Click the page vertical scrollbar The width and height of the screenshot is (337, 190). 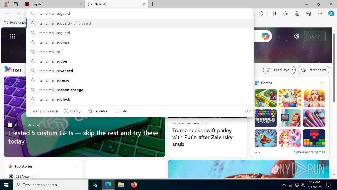click(x=334, y=68)
